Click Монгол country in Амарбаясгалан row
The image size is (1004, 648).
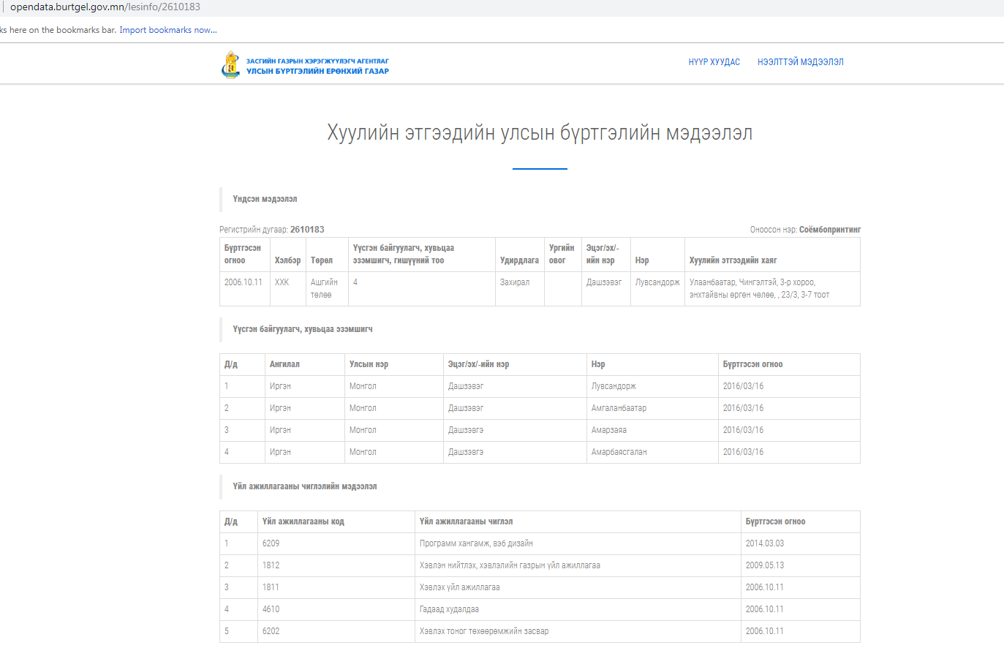[x=363, y=452]
